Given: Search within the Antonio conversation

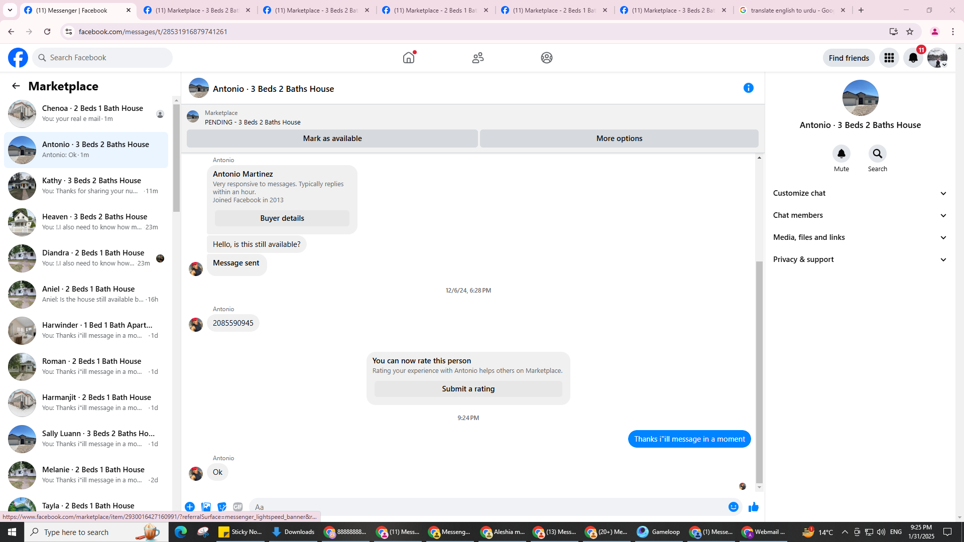Looking at the screenshot, I should coord(878,154).
